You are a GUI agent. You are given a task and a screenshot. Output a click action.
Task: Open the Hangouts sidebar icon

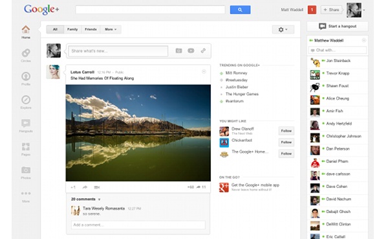point(26,123)
